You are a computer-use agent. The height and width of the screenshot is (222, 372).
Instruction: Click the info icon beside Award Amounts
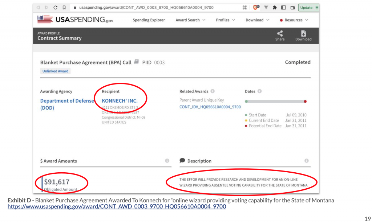167,161
